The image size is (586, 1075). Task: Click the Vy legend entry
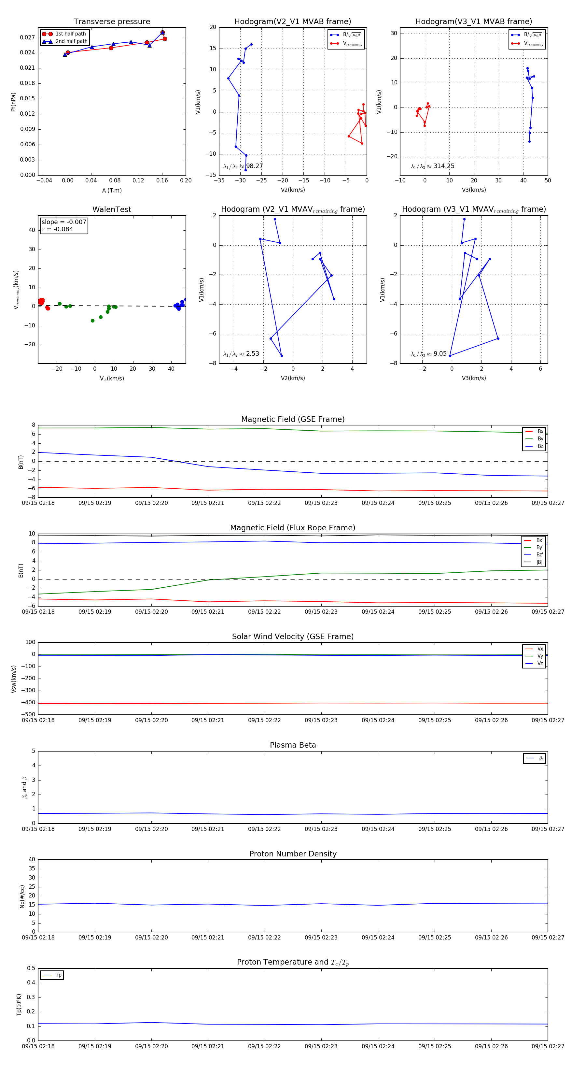(534, 656)
